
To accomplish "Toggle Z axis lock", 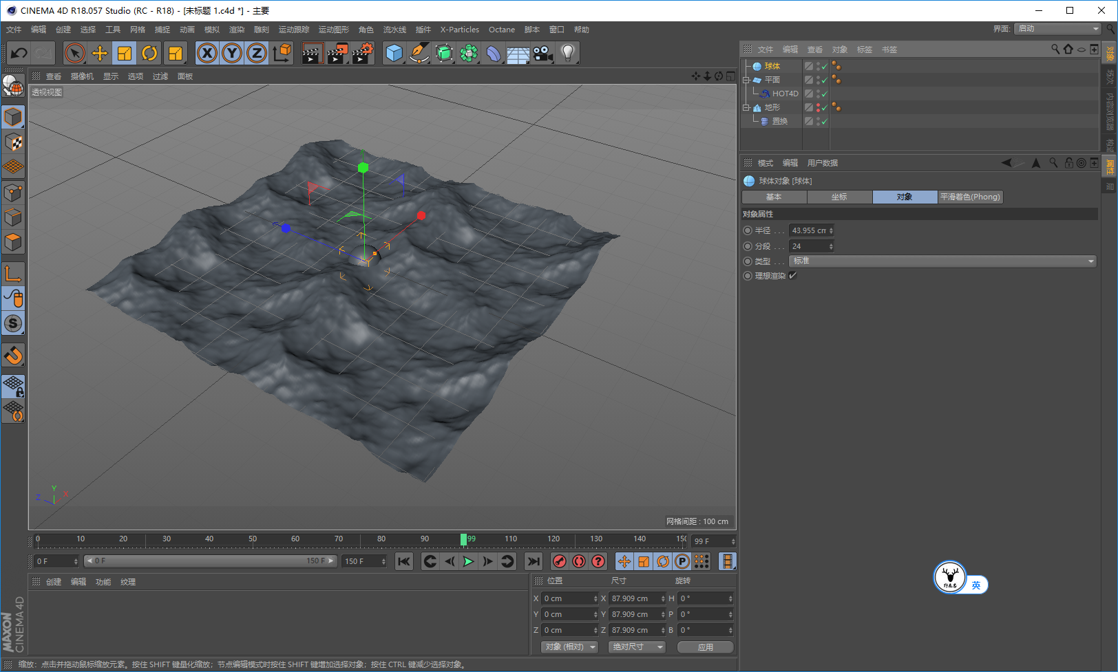I will [x=257, y=53].
